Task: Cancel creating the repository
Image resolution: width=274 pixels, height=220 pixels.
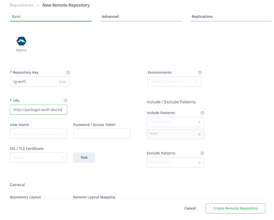Action: (x=190, y=208)
